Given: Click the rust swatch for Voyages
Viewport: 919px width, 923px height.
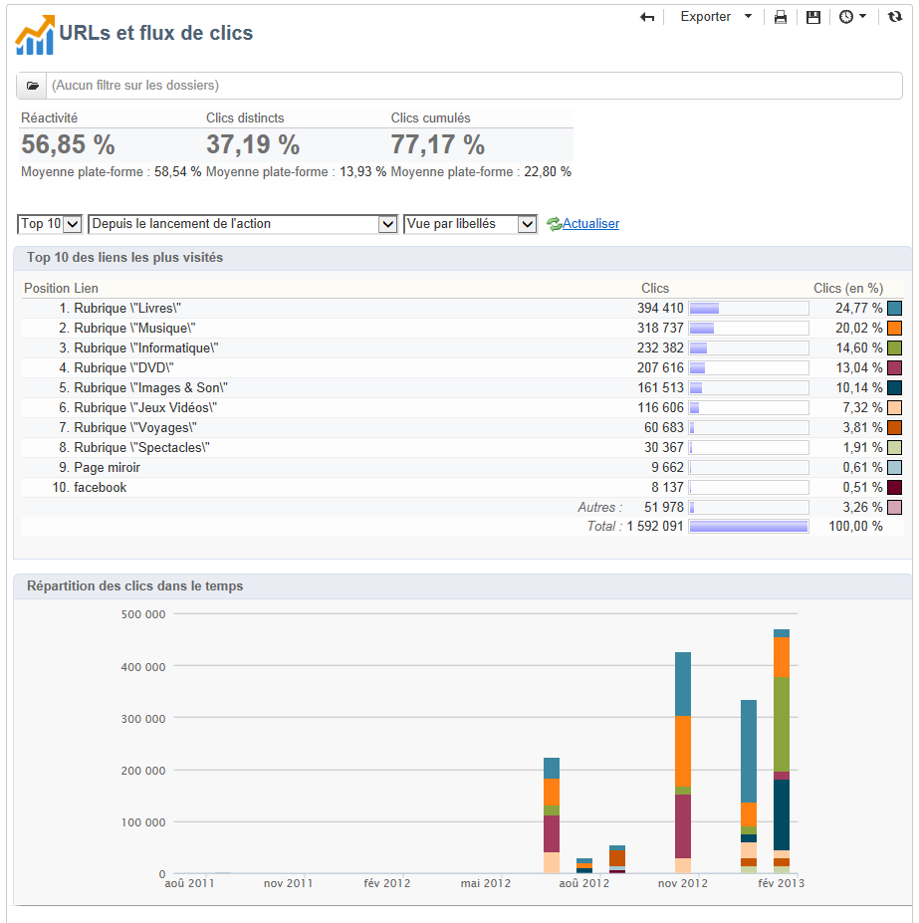Looking at the screenshot, I should 894,427.
